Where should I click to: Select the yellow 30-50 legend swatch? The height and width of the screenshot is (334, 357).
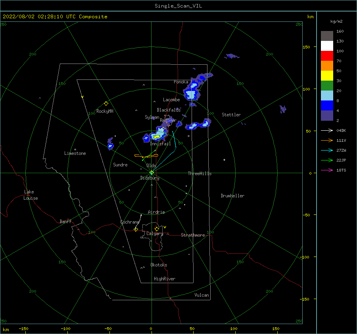pos(327,75)
